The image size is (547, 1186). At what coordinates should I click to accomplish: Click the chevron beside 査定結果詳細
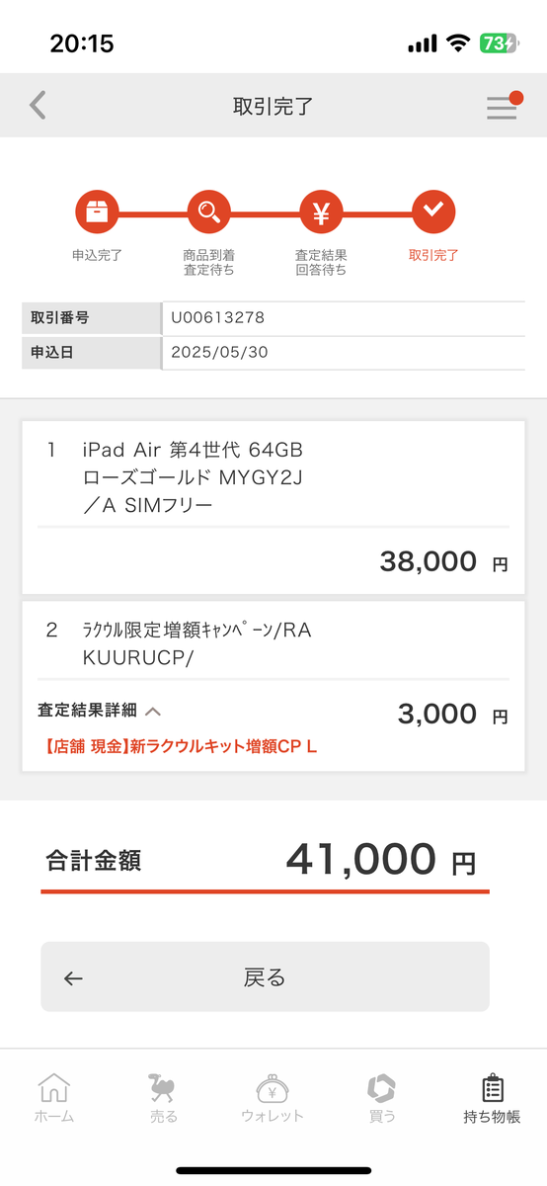tap(153, 711)
